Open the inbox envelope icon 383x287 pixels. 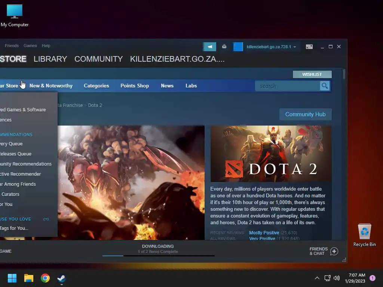pyautogui.click(x=224, y=47)
